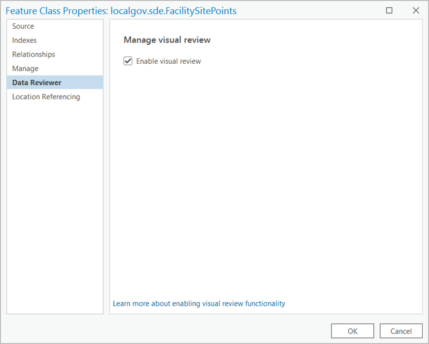429x344 pixels.
Task: Open the Source page
Action: tap(23, 26)
